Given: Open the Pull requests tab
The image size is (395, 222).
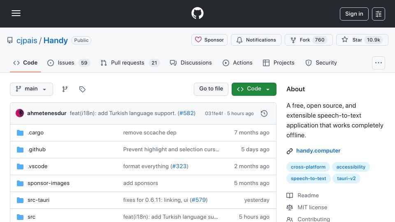Looking at the screenshot, I should point(130,62).
